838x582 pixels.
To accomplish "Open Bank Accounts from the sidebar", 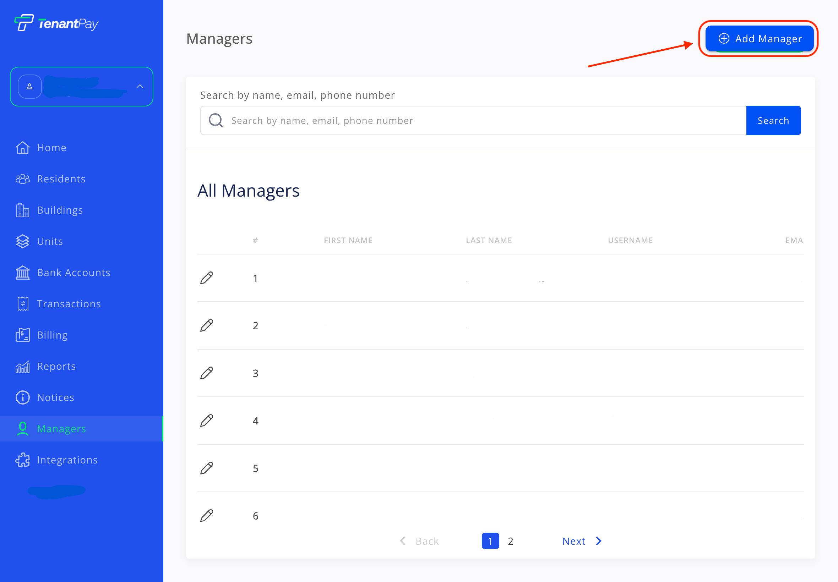I will click(x=74, y=273).
